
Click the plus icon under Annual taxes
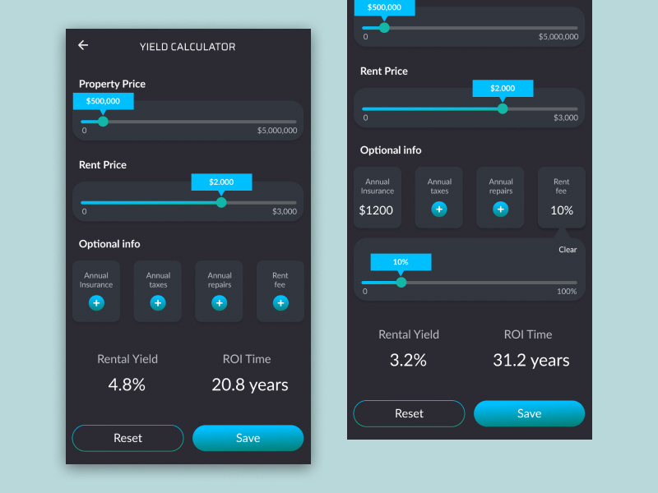pyautogui.click(x=157, y=303)
